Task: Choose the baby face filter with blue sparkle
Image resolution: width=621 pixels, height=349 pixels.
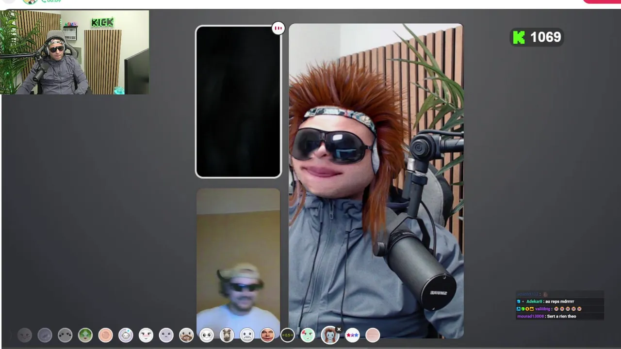Action: pos(126,335)
